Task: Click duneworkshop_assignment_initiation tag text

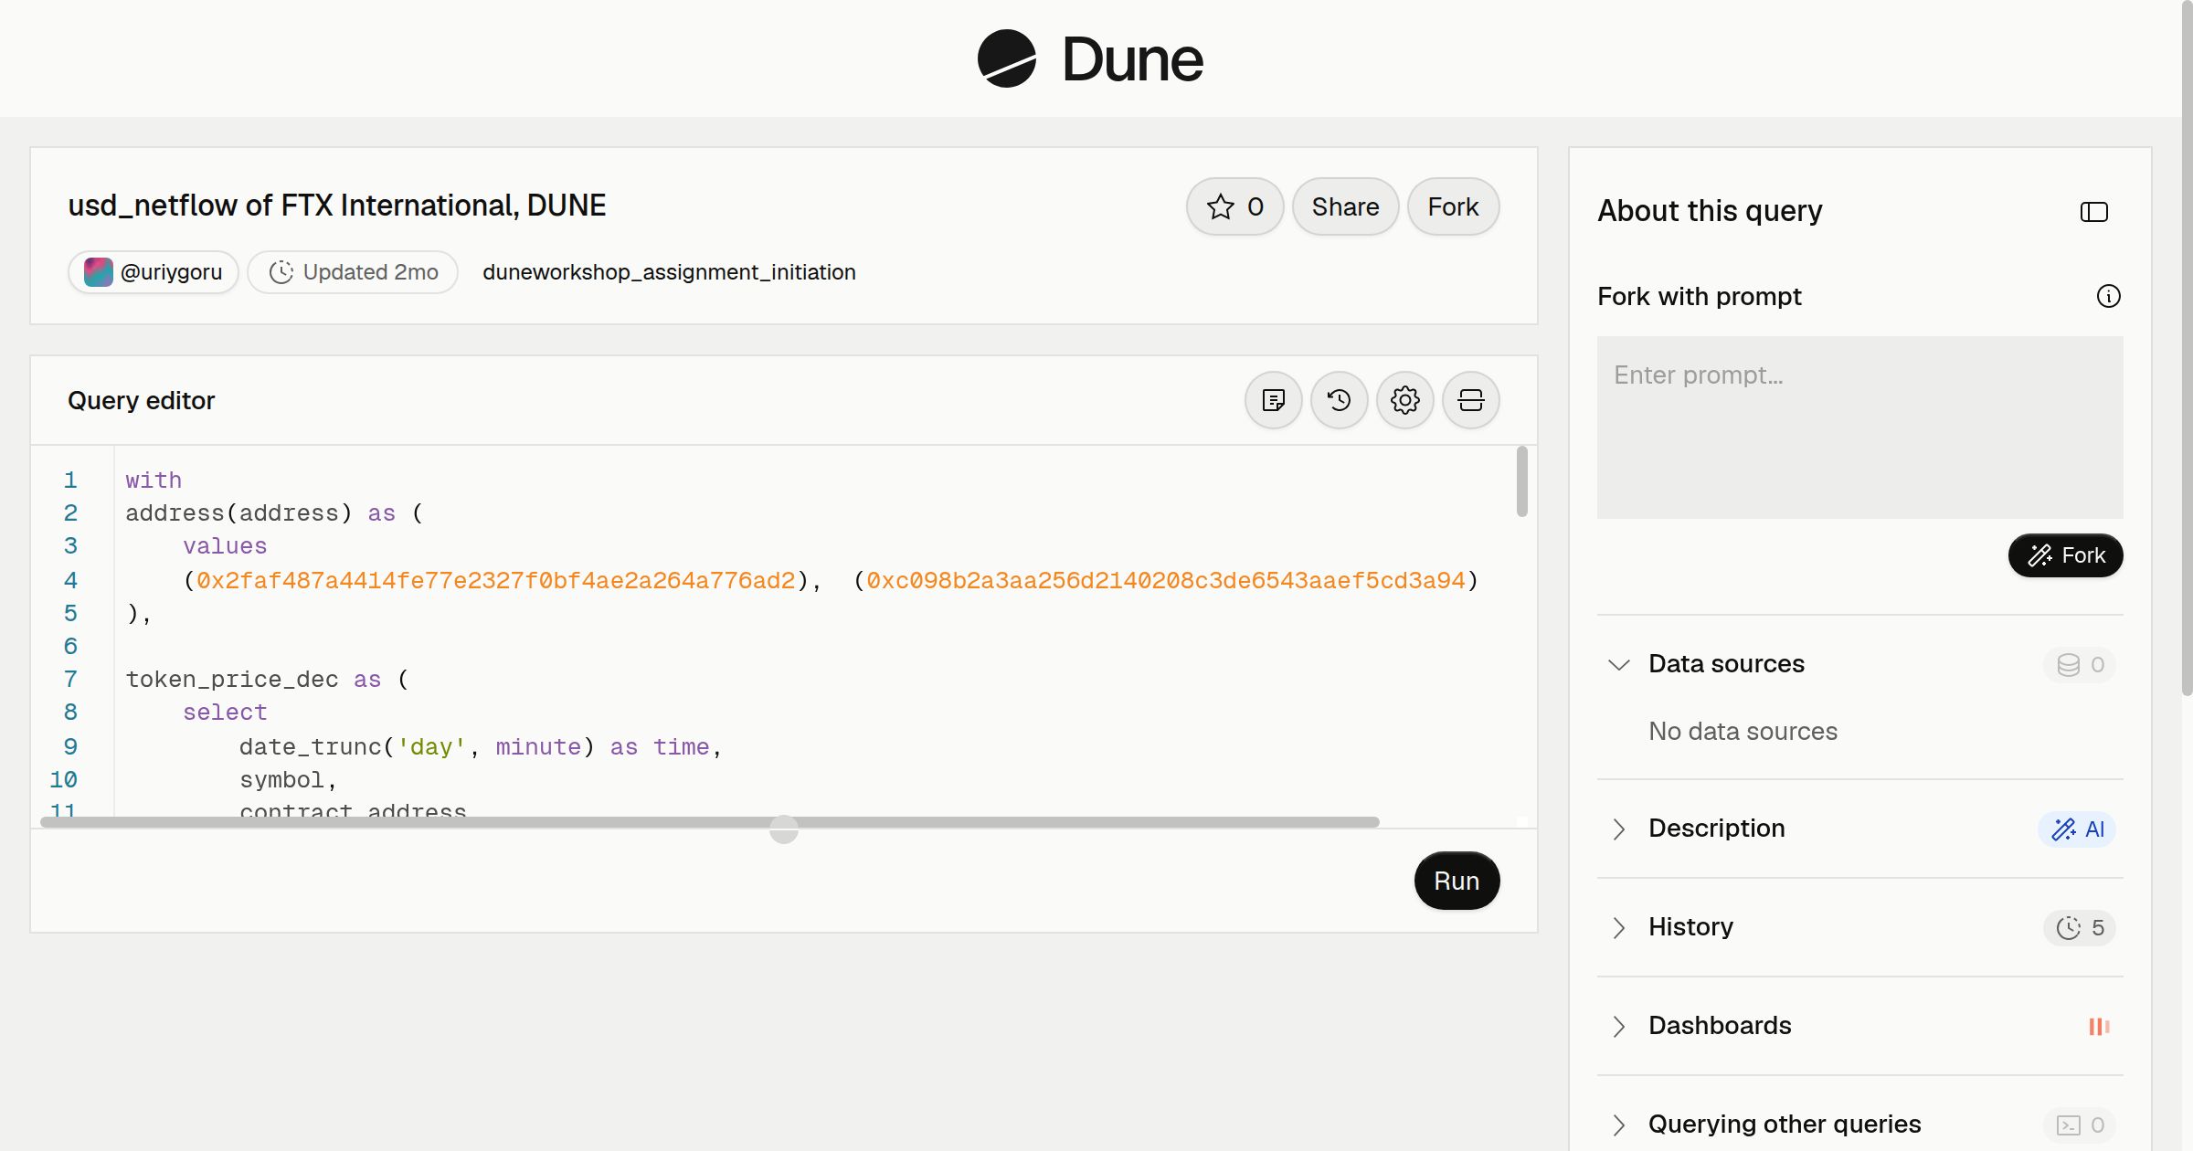Action: (669, 272)
